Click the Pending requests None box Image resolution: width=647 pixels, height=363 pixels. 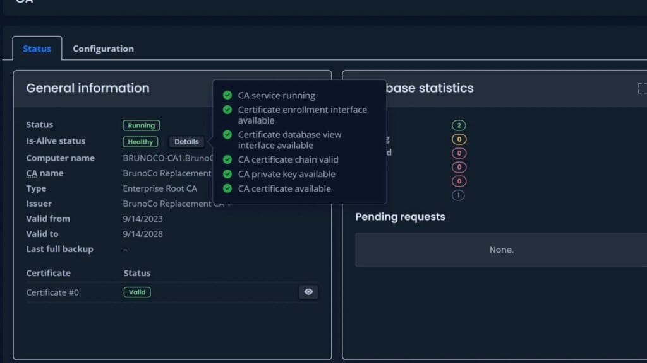tap(501, 250)
